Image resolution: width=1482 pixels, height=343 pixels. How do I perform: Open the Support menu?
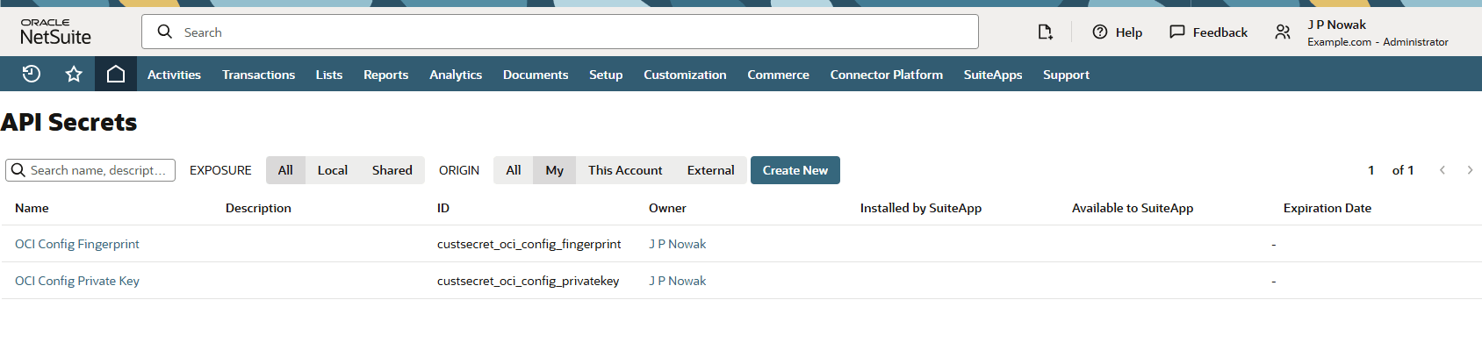1066,75
